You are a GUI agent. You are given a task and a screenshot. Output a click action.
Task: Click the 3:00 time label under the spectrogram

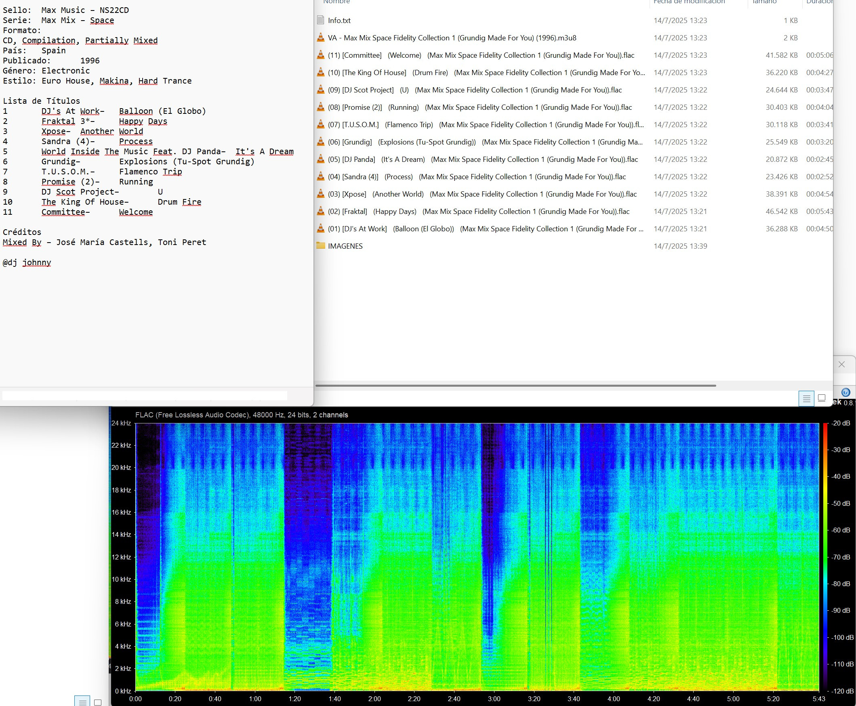click(494, 699)
